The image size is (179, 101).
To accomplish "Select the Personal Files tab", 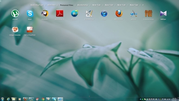I will pos(66,5).
